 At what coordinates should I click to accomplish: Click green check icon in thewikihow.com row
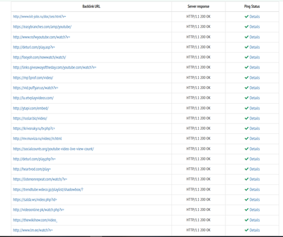click(x=246, y=220)
